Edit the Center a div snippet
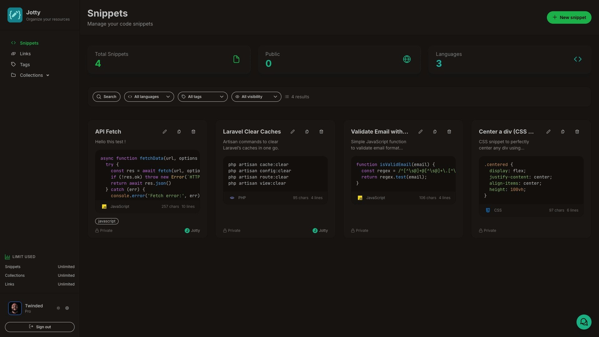Image resolution: width=599 pixels, height=337 pixels. pyautogui.click(x=548, y=132)
